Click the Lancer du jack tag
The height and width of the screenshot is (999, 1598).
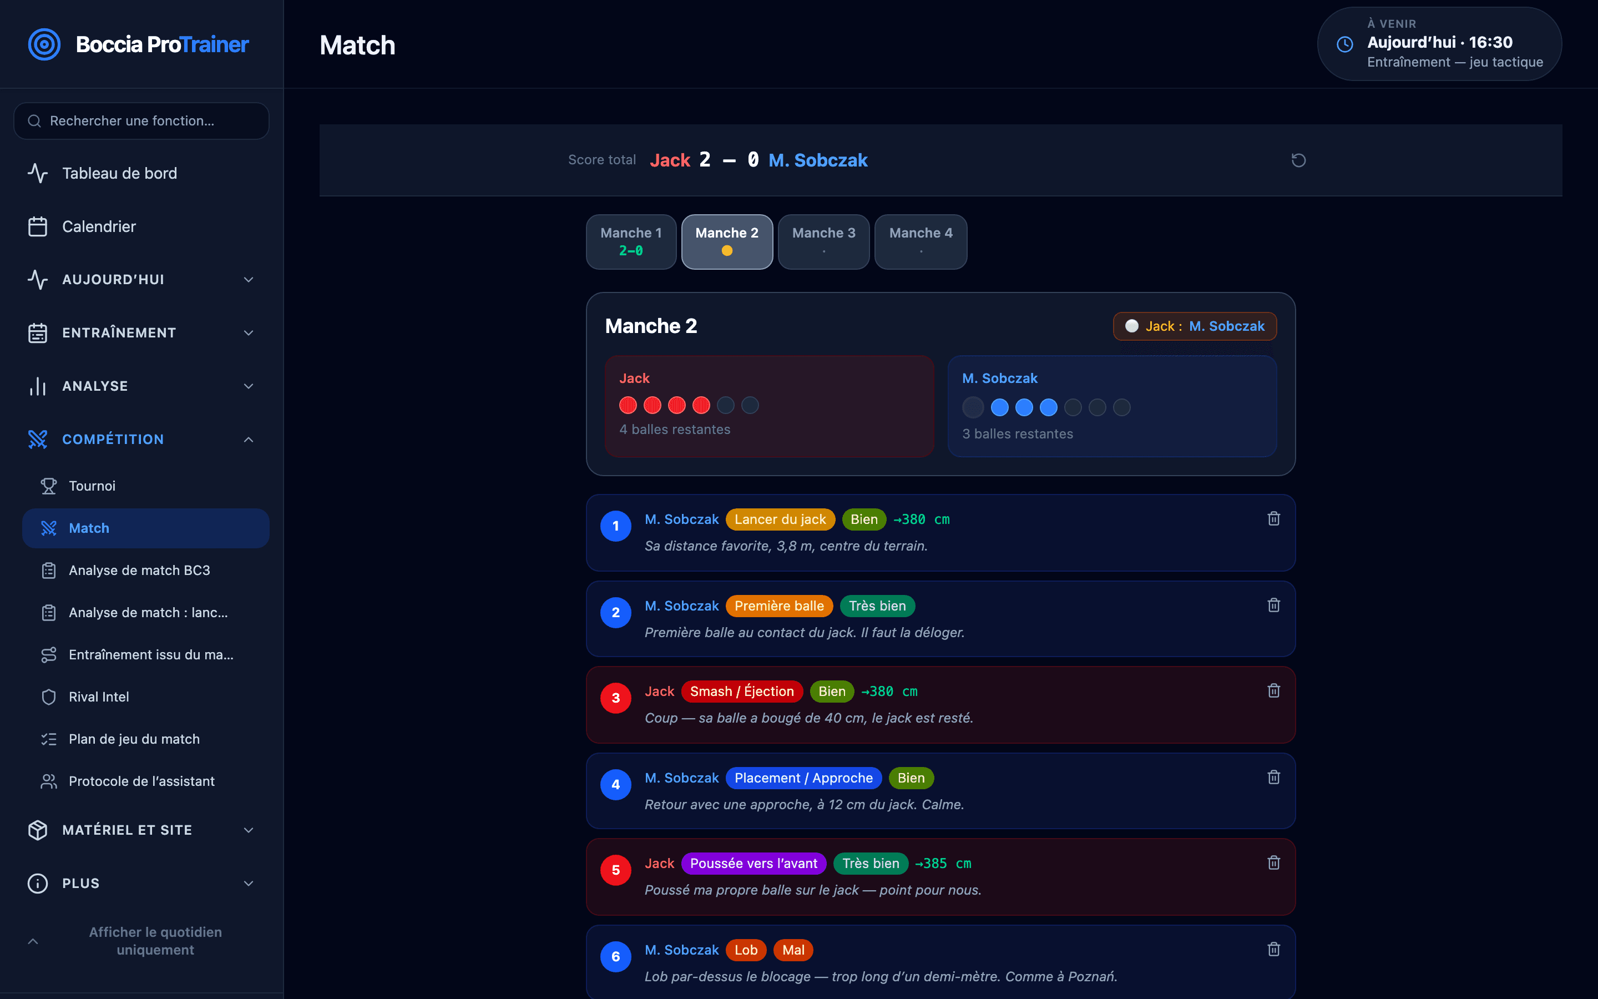tap(780, 519)
